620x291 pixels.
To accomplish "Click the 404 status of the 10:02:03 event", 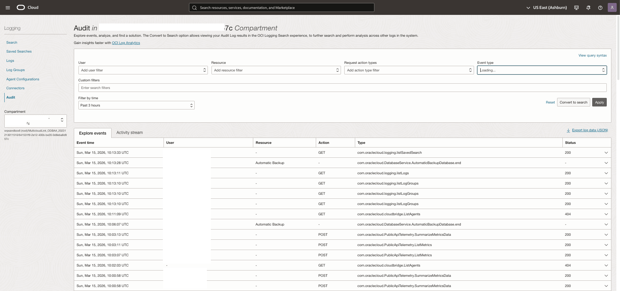I will click(568, 266).
